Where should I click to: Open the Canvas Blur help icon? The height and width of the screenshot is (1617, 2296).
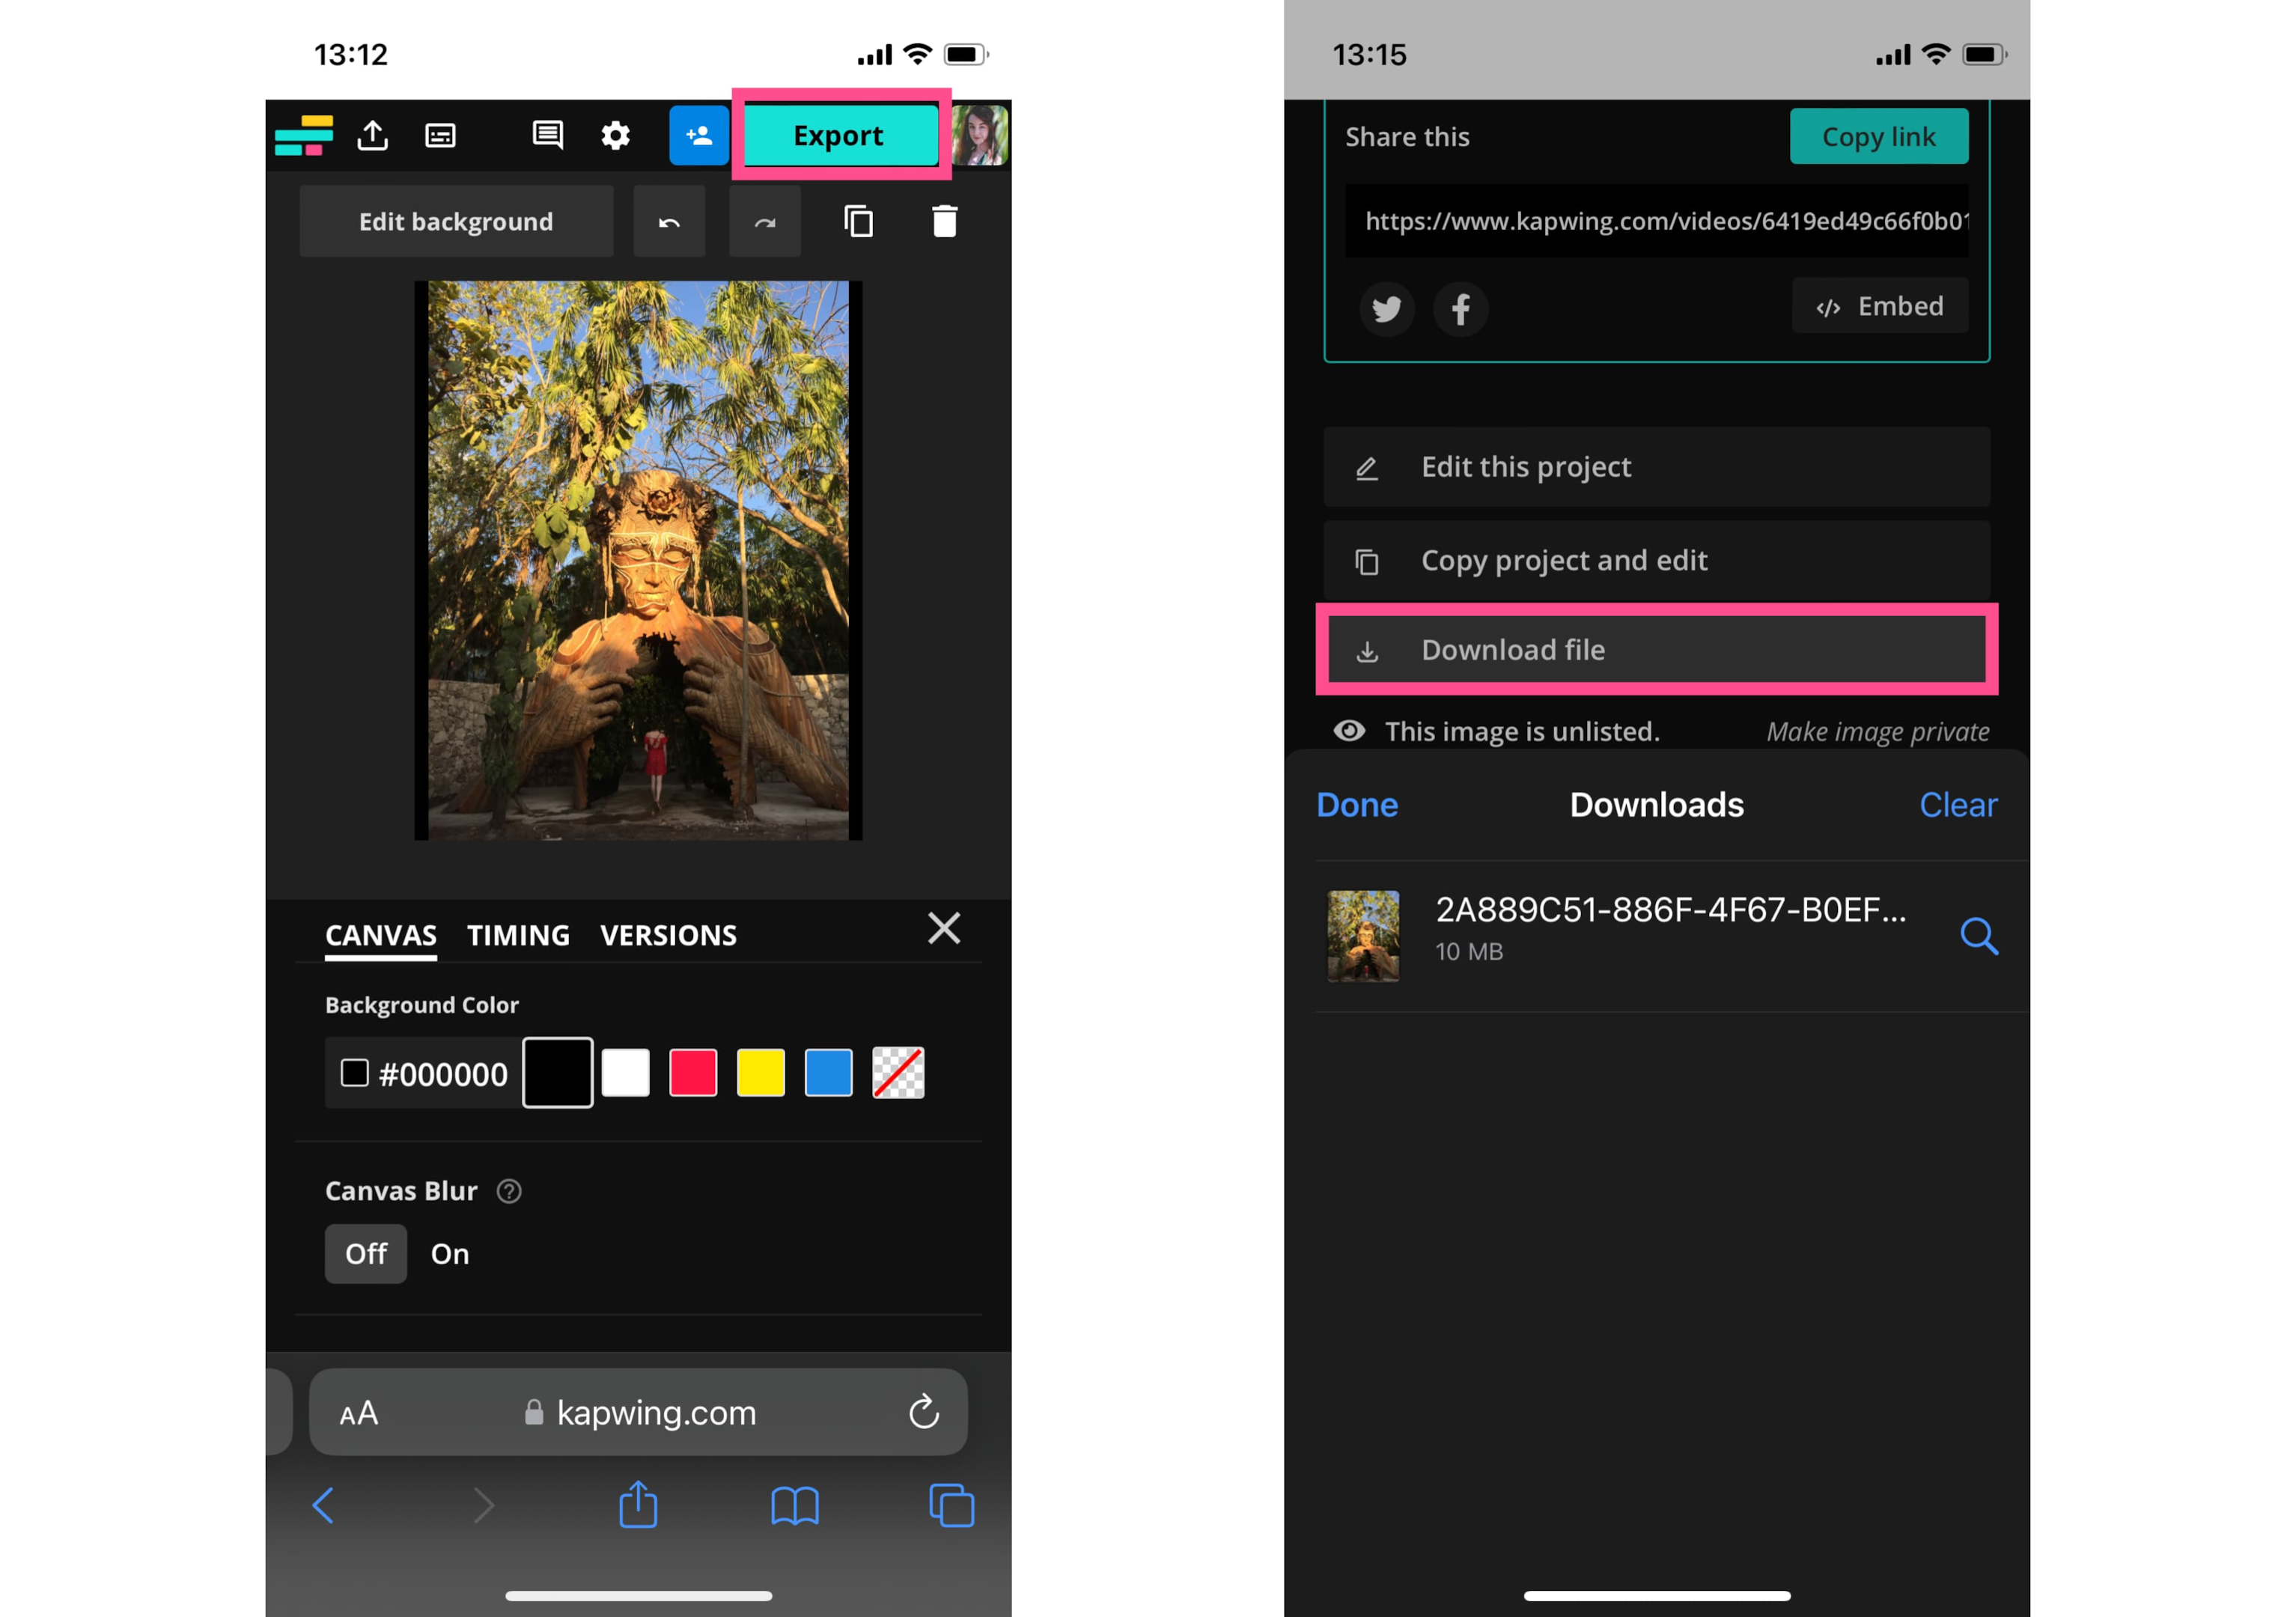coord(509,1191)
